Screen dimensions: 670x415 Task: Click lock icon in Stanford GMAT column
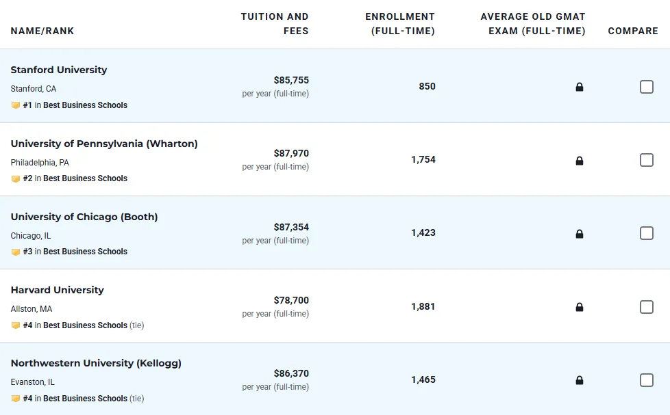[x=580, y=88]
